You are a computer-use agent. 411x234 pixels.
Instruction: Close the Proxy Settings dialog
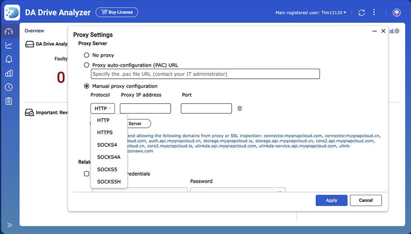click(383, 31)
